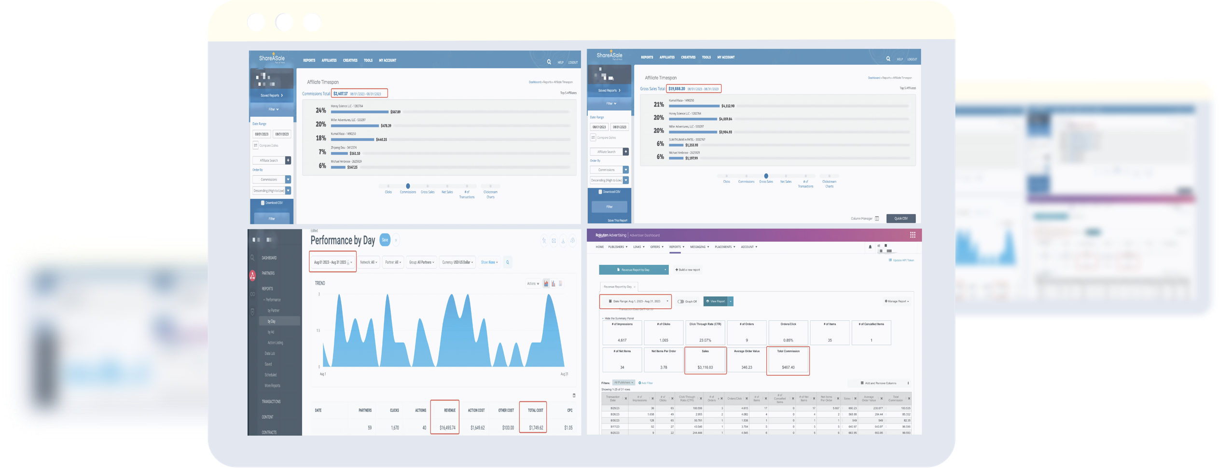Click Kumail Raza bar in Gross Sales chart
The width and height of the screenshot is (1219, 468).
694,106
